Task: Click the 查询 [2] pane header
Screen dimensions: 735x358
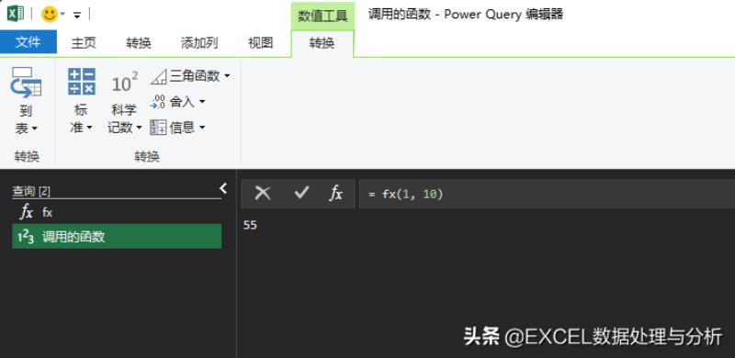Action: click(x=31, y=191)
